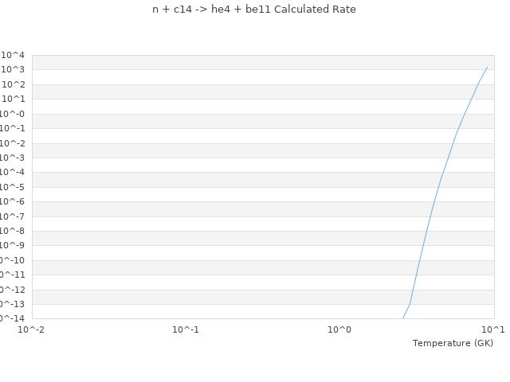Click the 10^1 x-axis tick label
The width and height of the screenshot is (510, 382).
coord(493,329)
